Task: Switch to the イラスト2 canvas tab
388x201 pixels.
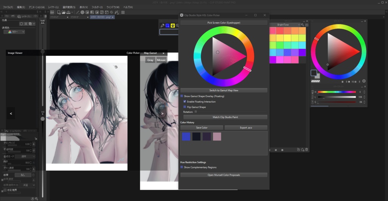Action: click(x=59, y=17)
